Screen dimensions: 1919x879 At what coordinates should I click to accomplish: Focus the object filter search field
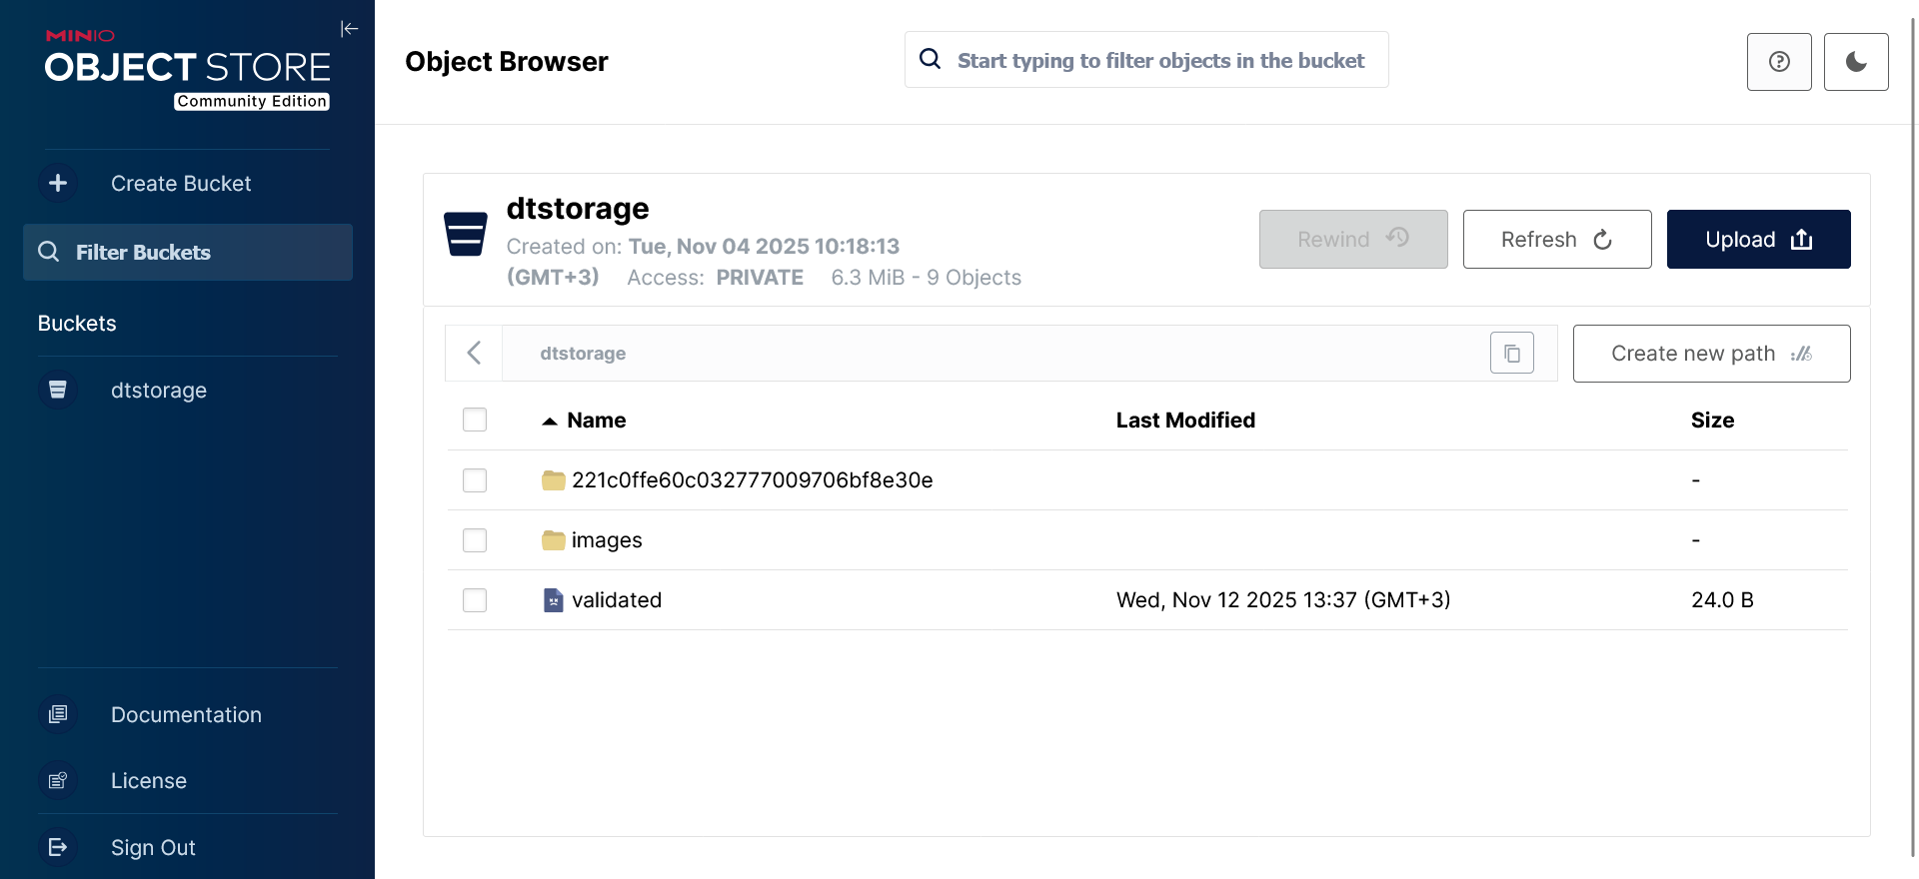pyautogui.click(x=1159, y=61)
